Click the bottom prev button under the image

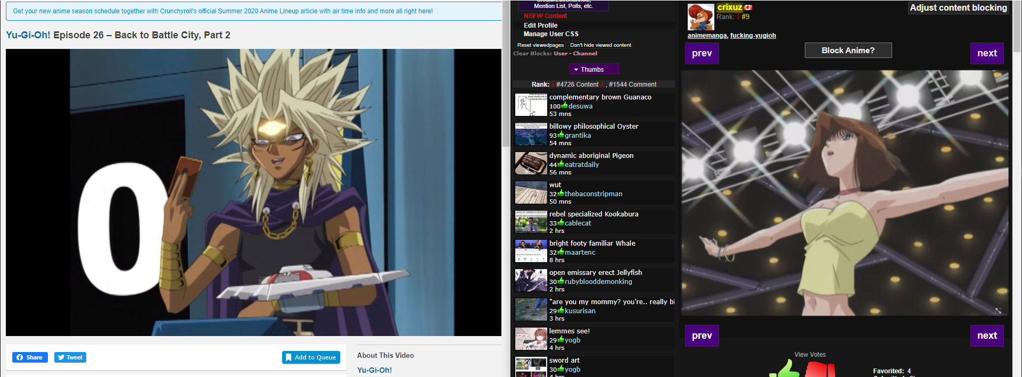[x=702, y=336]
